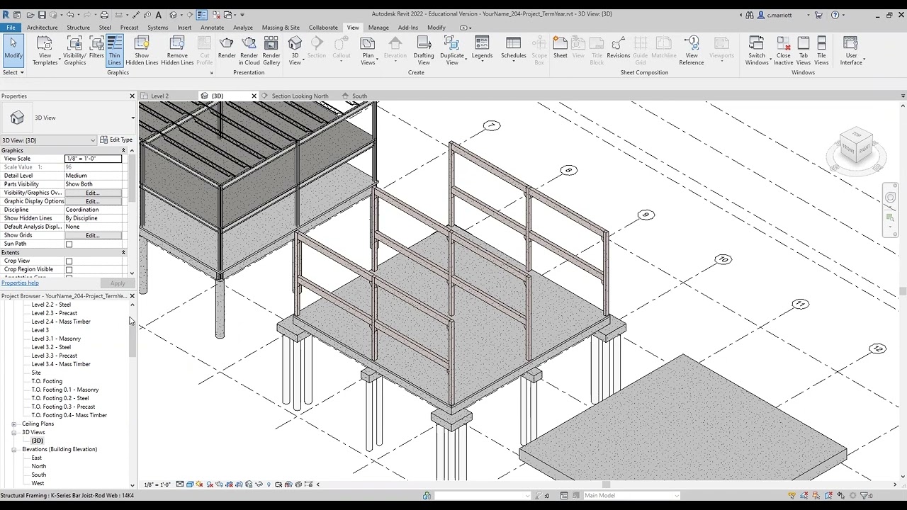Create a new Sheet
This screenshot has width=907, height=510.
560,47
